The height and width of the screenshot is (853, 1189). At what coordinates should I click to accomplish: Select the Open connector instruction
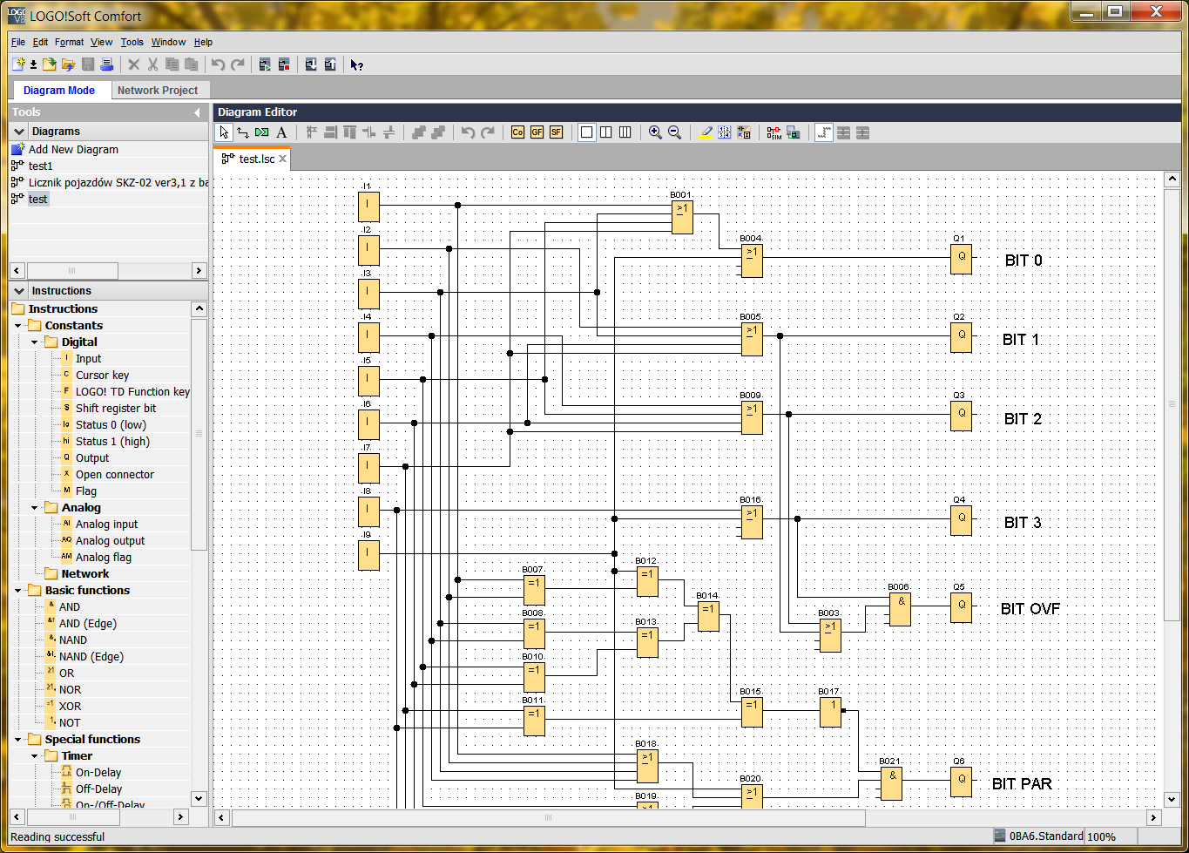[x=114, y=475]
